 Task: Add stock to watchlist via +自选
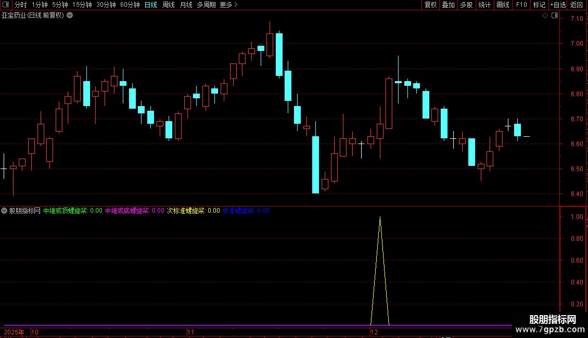click(x=558, y=5)
